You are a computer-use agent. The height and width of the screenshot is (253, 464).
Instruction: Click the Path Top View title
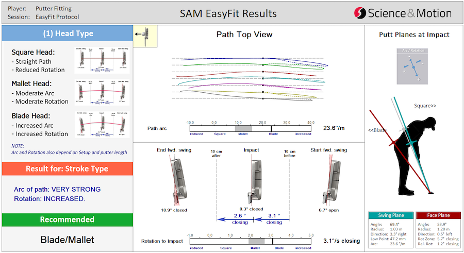click(x=244, y=35)
